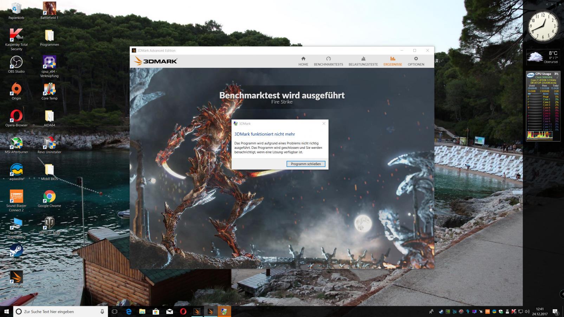The height and width of the screenshot is (317, 564).
Task: Open Battlefield 1 desktop shortcut
Action: (49, 11)
